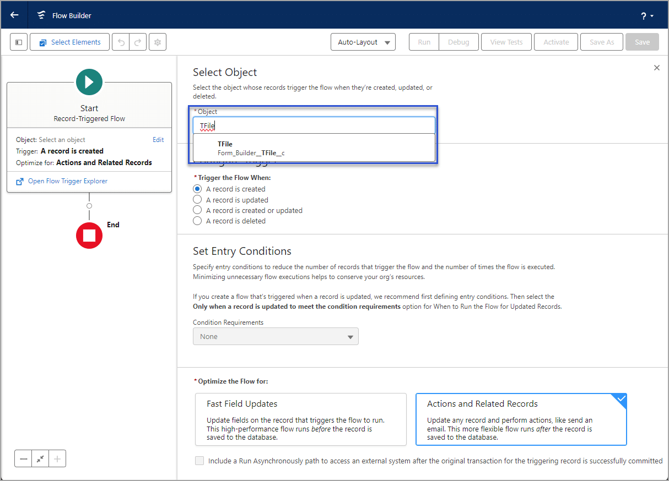
Task: Click the Select Elements menu item
Action: pyautogui.click(x=69, y=41)
